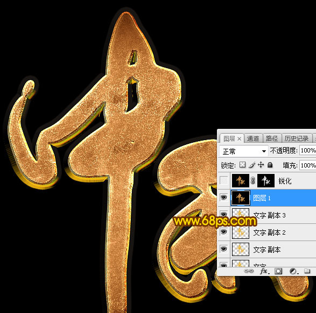Select the 锐化 layer image thumbnail
316x313 pixels.
pyautogui.click(x=241, y=181)
